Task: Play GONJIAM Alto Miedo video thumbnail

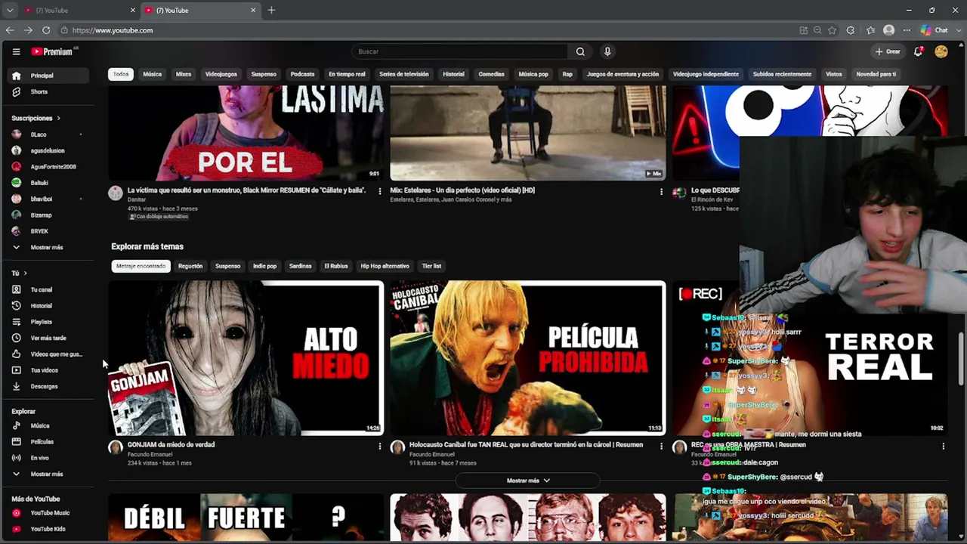Action: click(x=246, y=358)
